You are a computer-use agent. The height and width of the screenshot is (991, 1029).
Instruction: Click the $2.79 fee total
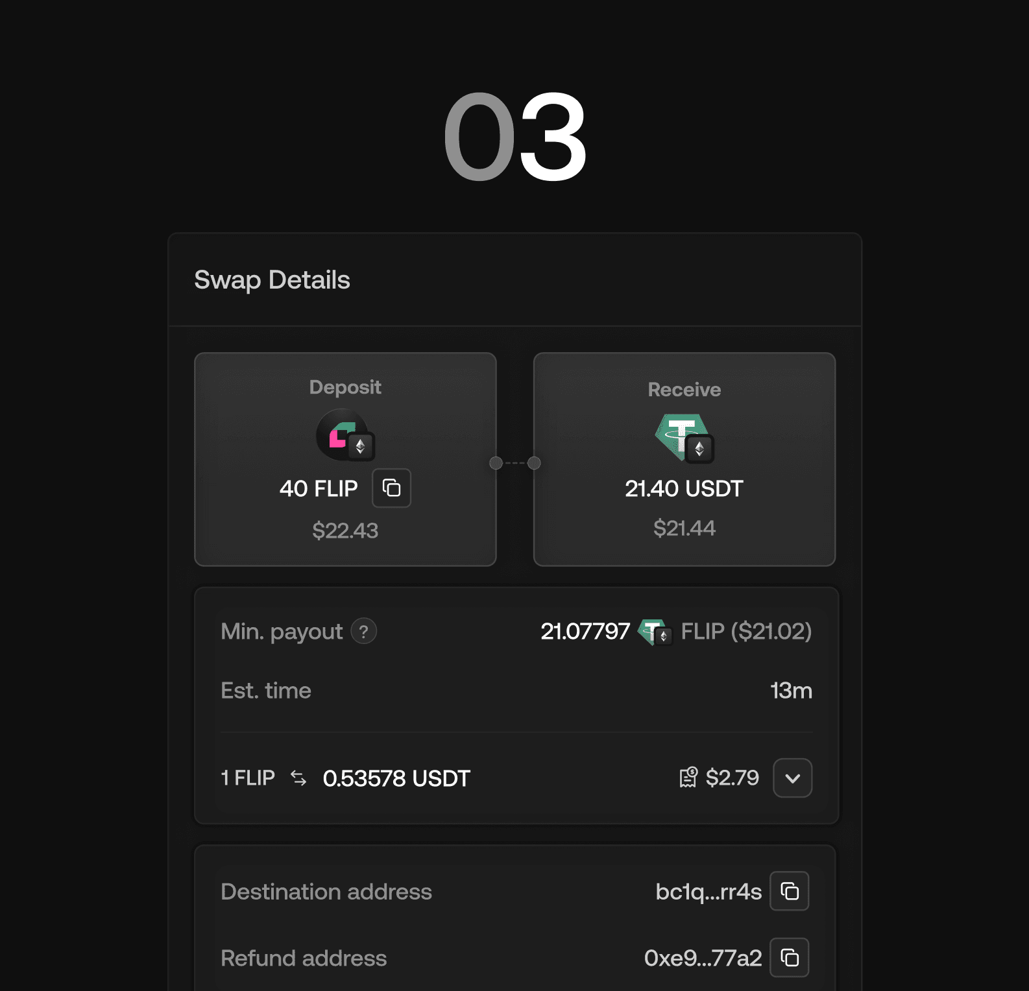click(732, 778)
